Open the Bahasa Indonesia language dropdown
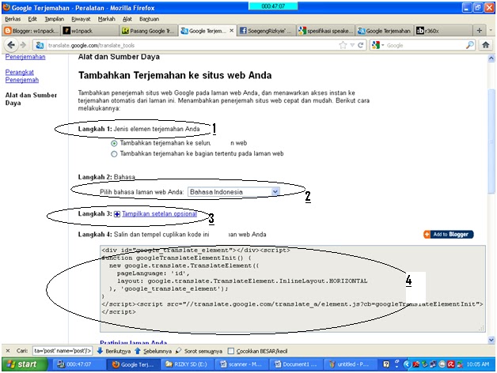 233,191
